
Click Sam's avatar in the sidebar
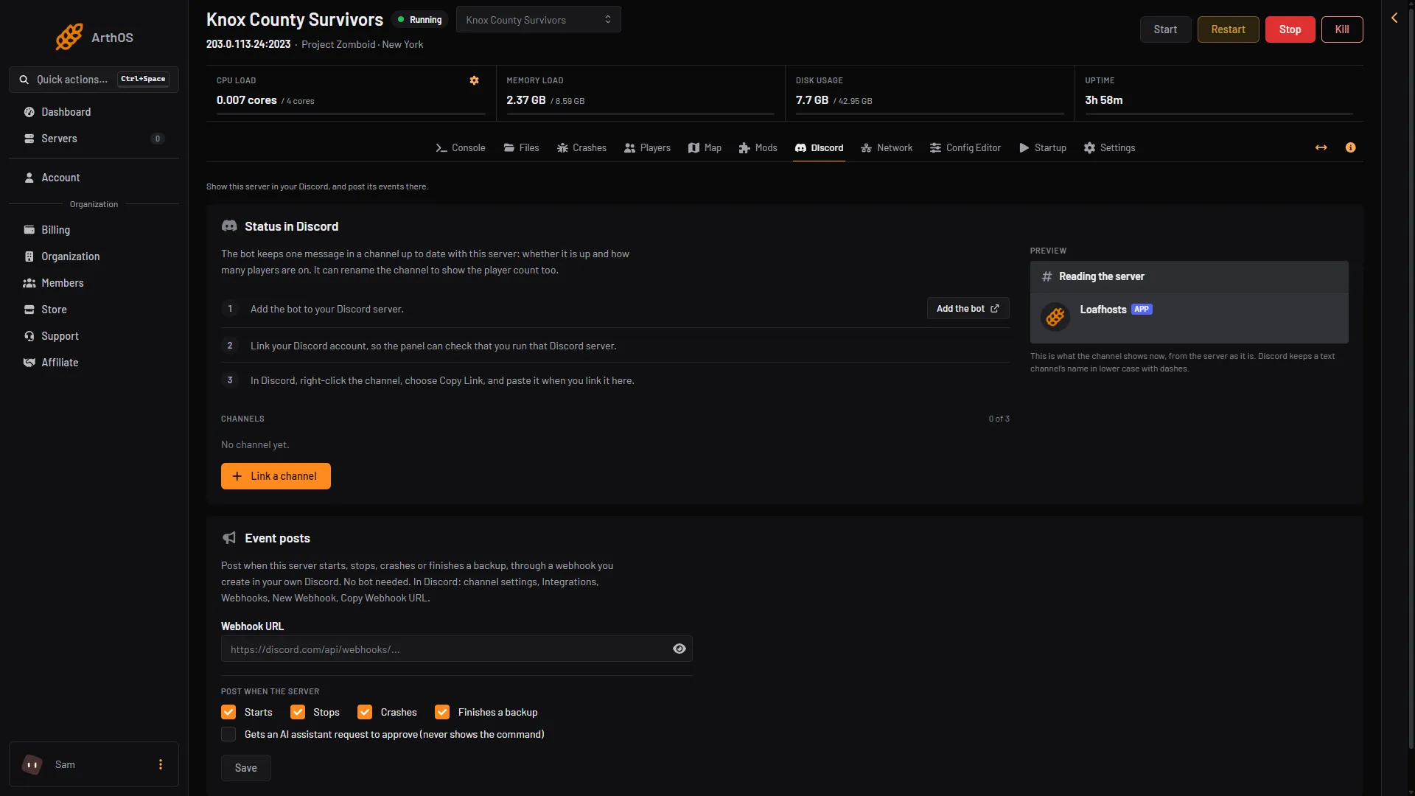coord(32,764)
